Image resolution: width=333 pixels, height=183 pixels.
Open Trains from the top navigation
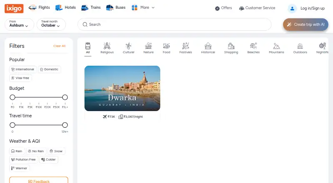coord(91,7)
